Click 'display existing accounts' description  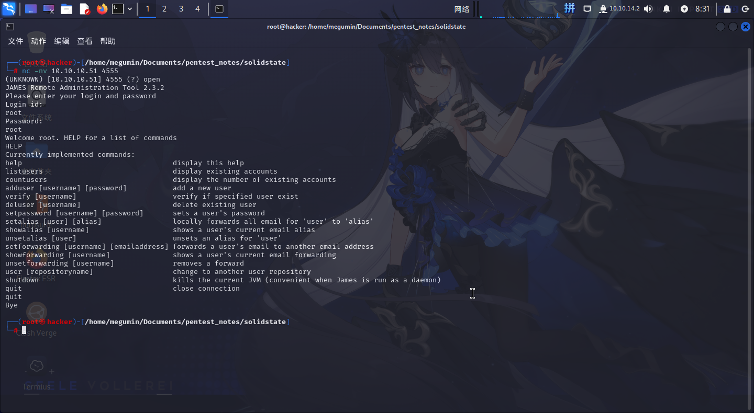click(225, 171)
